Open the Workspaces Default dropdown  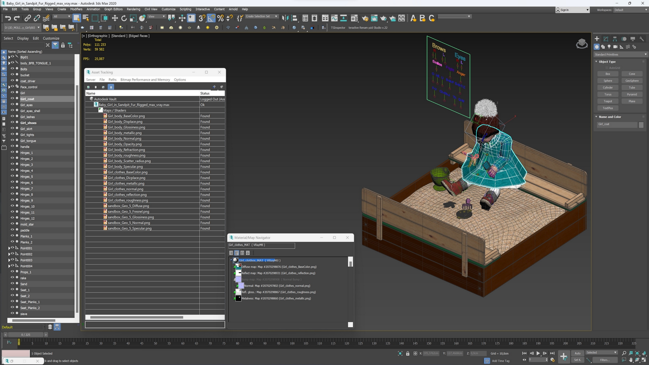pos(630,10)
